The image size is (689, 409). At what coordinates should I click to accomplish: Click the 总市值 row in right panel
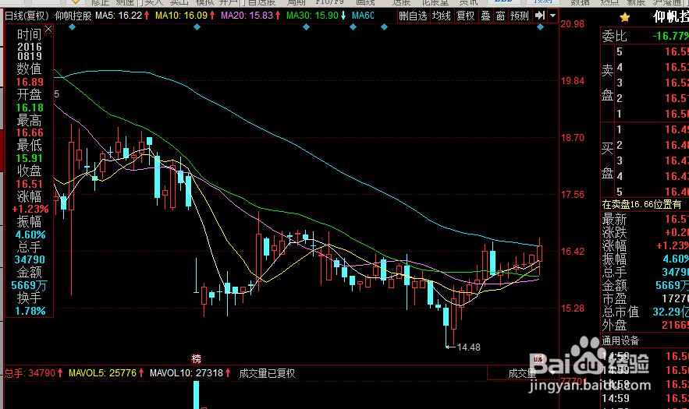click(645, 312)
